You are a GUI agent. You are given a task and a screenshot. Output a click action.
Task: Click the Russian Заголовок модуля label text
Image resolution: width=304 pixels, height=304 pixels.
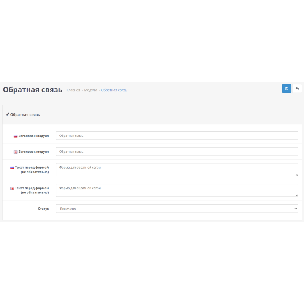(33, 136)
